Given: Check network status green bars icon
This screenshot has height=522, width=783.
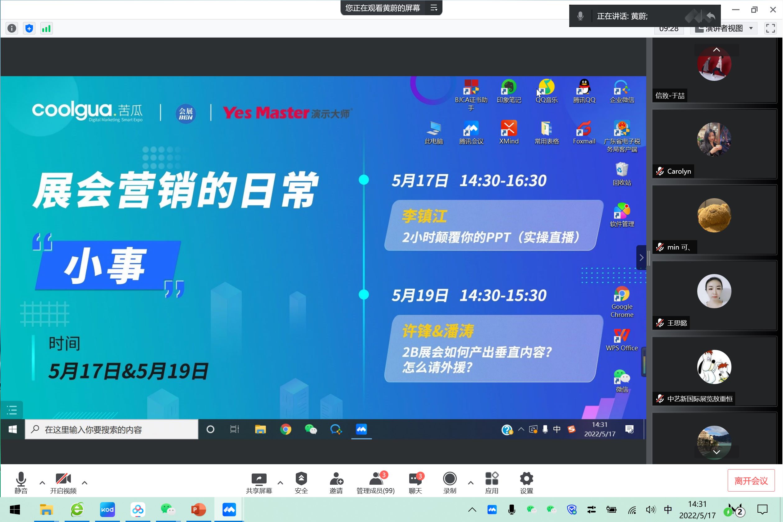Looking at the screenshot, I should pos(46,28).
